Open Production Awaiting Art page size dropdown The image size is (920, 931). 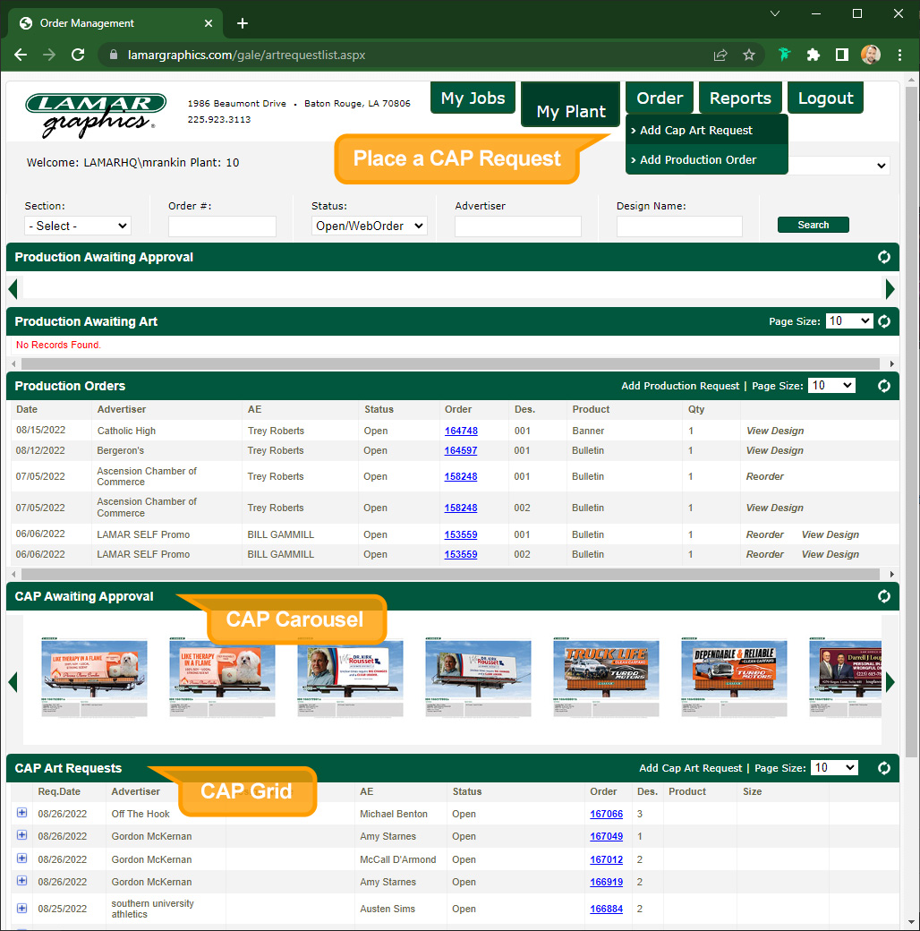[x=848, y=321]
